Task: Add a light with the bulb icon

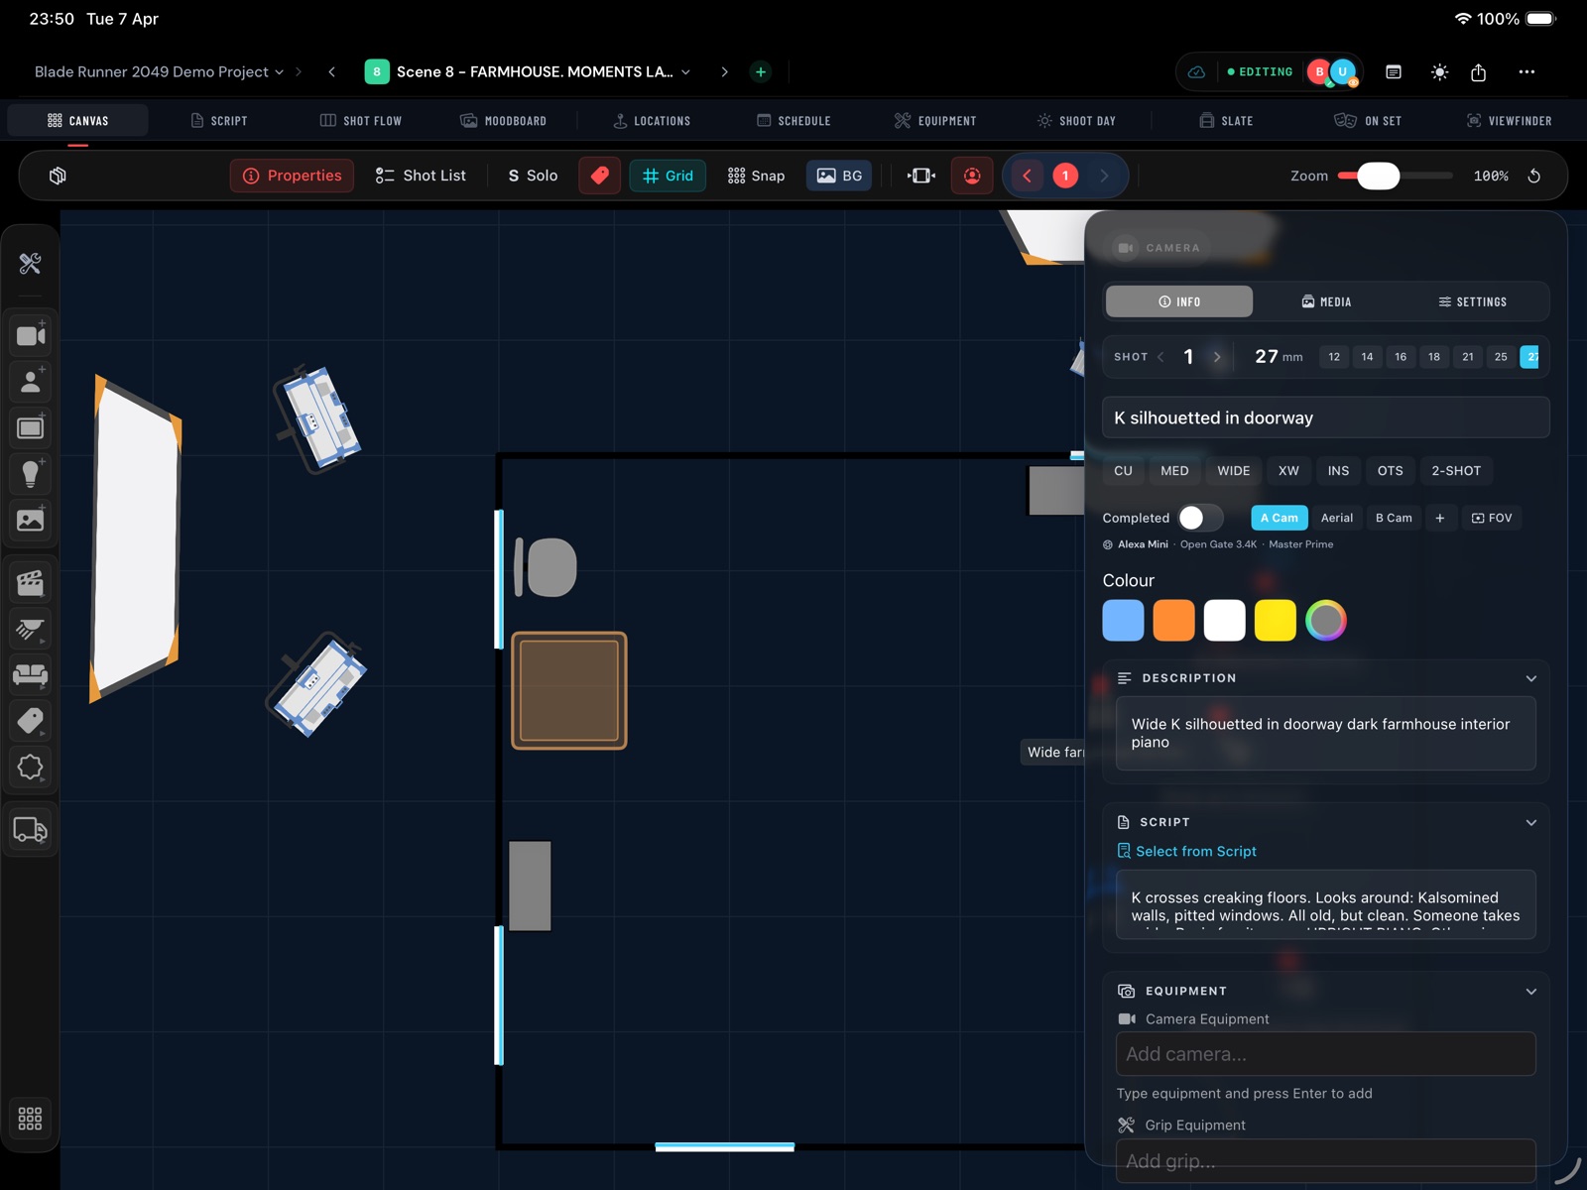Action: coord(31,473)
